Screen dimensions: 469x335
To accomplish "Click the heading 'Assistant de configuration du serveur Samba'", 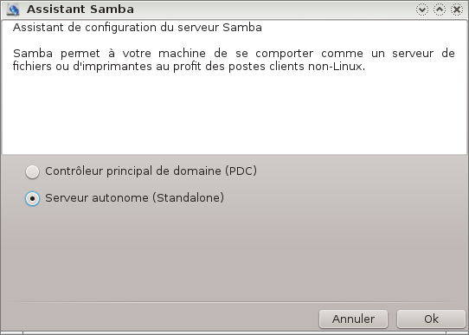I will (138, 28).
